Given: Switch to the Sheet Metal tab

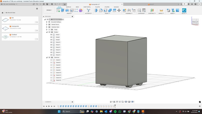Looking at the screenshot, I should point(87,7).
